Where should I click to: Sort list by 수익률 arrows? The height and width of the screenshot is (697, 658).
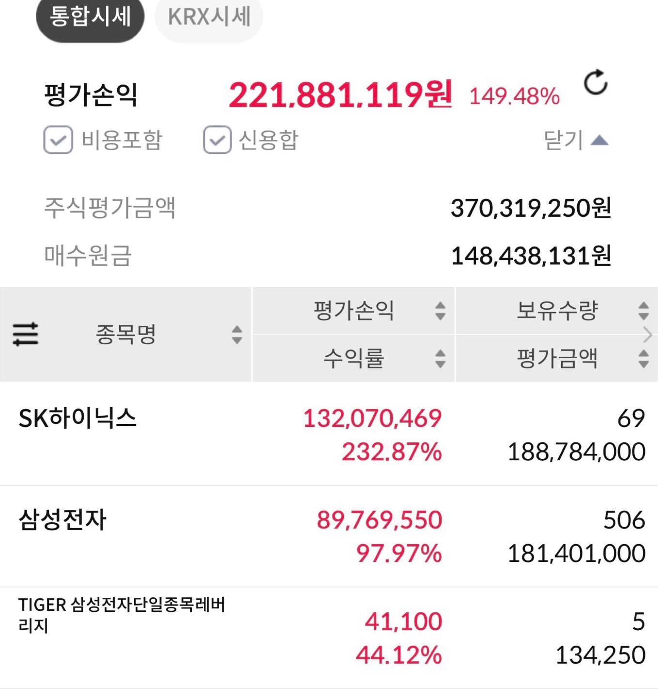pos(440,359)
